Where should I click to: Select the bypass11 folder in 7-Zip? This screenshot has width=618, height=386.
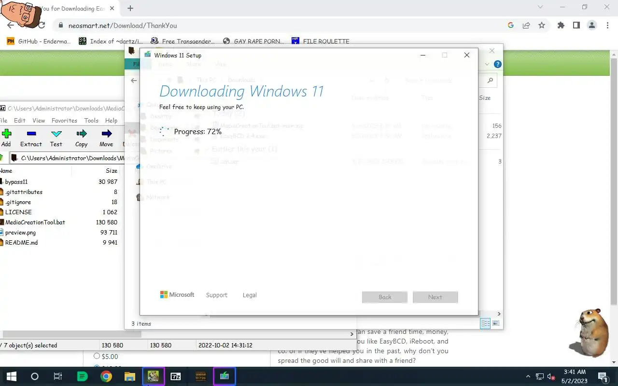click(x=16, y=182)
